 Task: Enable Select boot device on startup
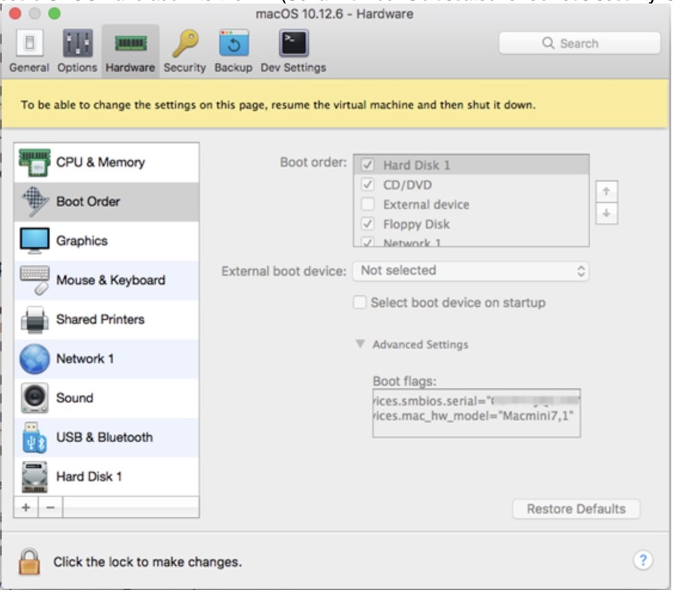(360, 303)
